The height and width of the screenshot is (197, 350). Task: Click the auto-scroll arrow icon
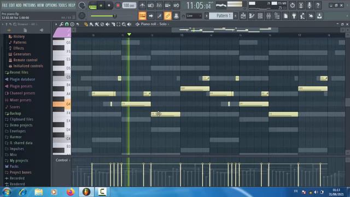[151, 16]
